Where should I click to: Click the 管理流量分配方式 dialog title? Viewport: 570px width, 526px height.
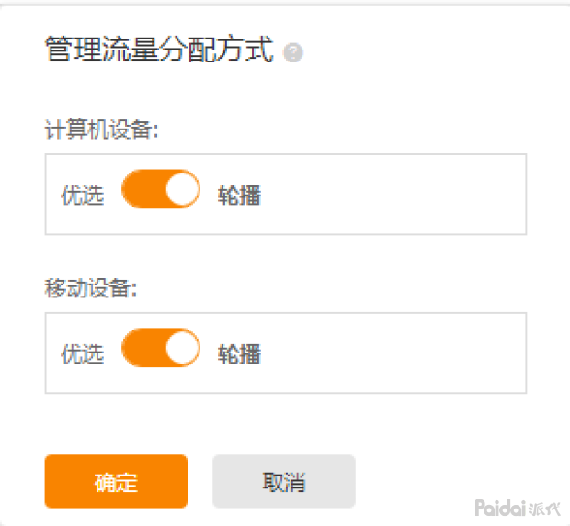click(159, 50)
